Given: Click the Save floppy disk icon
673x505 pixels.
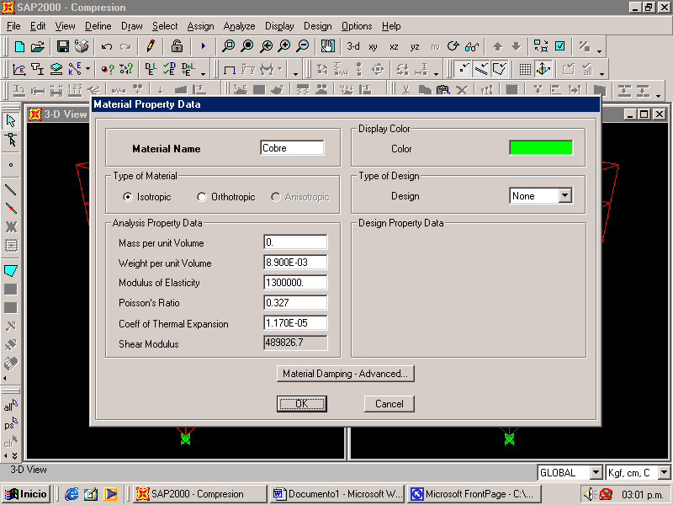Looking at the screenshot, I should click(x=62, y=46).
